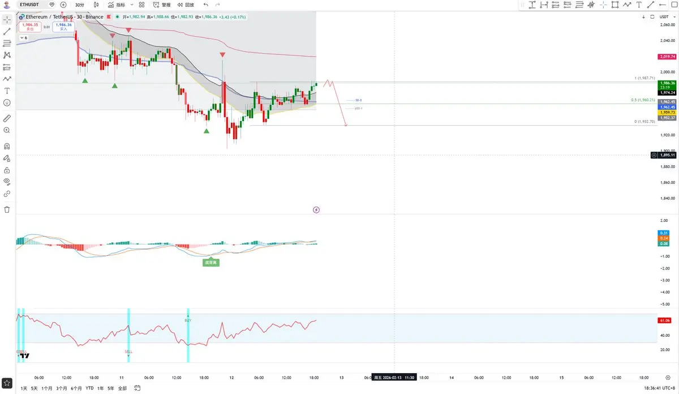Viewport: 679px width, 394px height.
Task: Select horizontal lines tool in favorites toolbar
Action: point(579,5)
